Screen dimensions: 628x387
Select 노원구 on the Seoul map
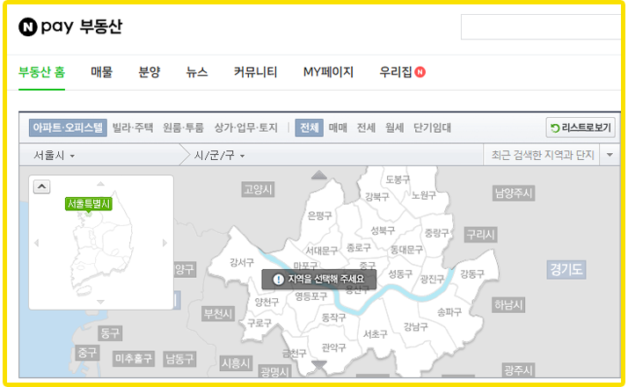point(424,195)
